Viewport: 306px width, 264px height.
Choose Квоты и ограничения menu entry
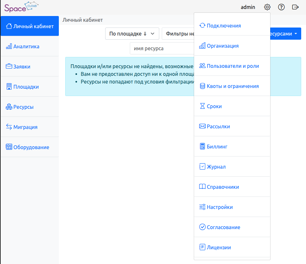(232, 86)
